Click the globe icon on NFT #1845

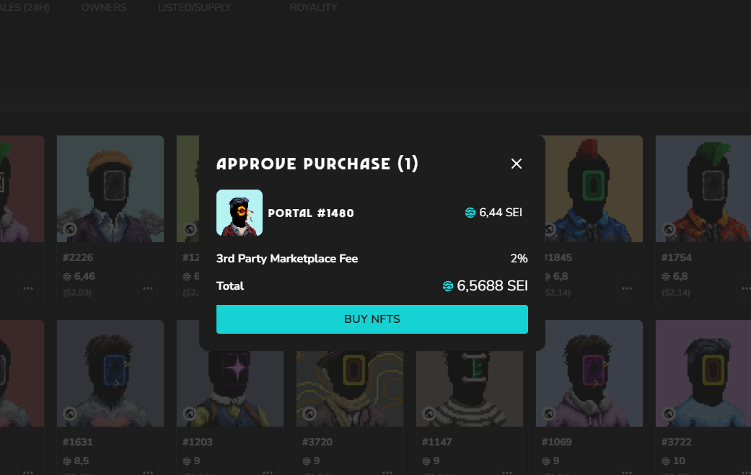click(550, 229)
